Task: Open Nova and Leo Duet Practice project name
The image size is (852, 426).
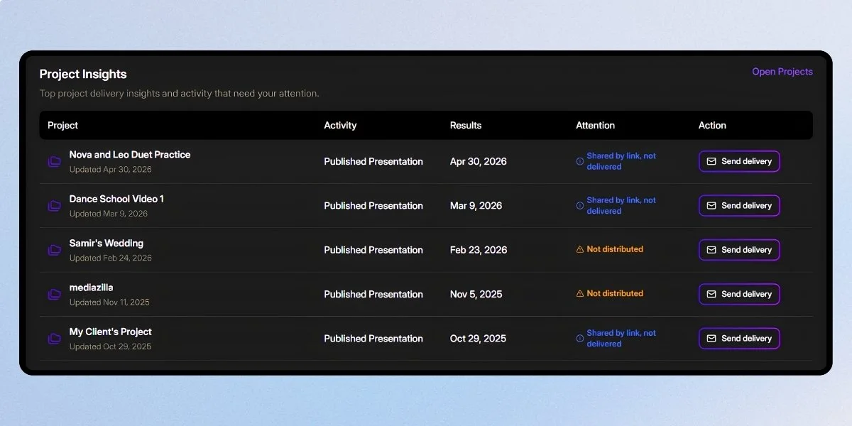Action: [x=130, y=155]
